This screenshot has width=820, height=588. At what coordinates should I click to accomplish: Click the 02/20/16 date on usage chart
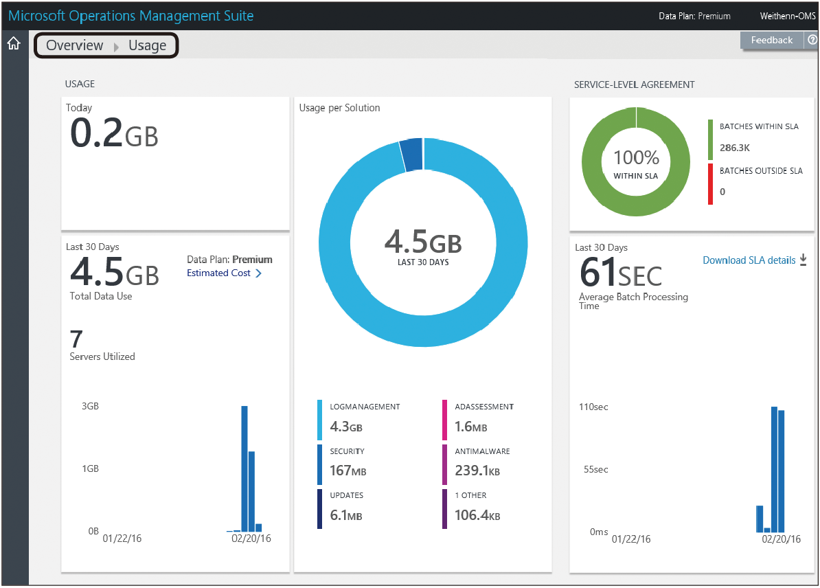coord(251,539)
